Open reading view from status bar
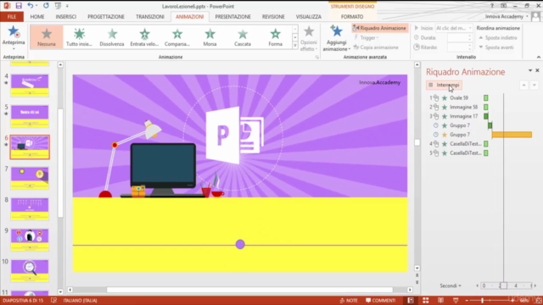This screenshot has height=305, width=543. pos(440,300)
